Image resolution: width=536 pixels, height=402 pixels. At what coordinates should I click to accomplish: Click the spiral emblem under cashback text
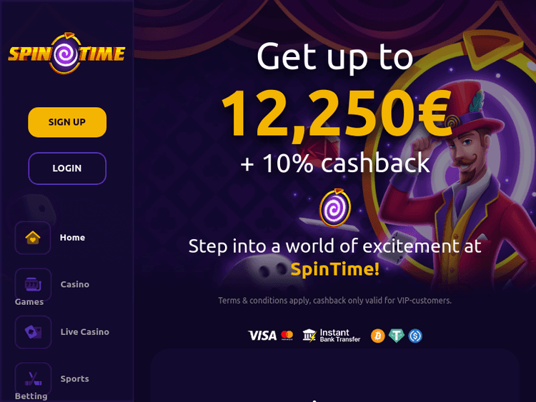335,208
